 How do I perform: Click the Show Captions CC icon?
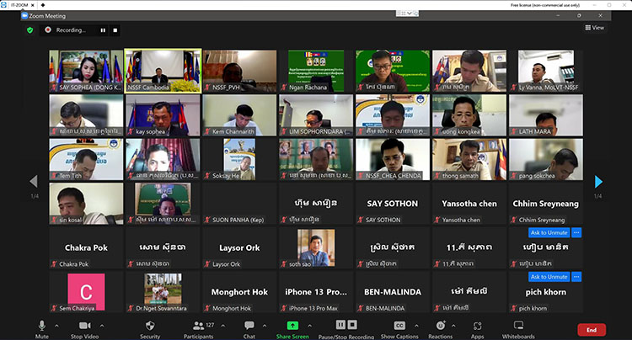click(399, 326)
